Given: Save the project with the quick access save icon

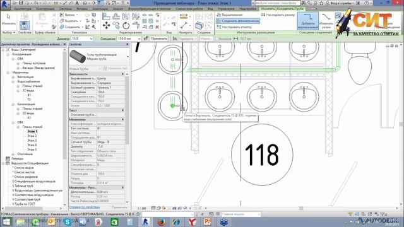Looking at the screenshot, I should tap(21, 3).
